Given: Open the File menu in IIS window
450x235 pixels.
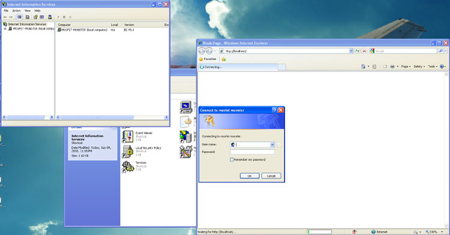Looking at the screenshot, I should click(x=6, y=11).
